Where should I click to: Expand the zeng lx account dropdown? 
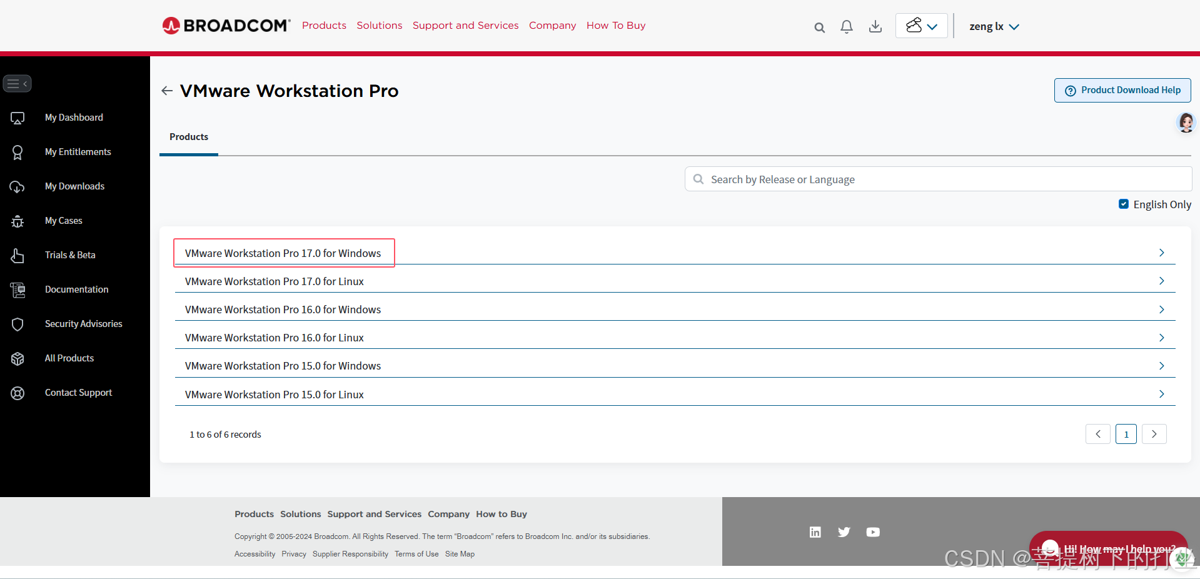click(x=993, y=26)
